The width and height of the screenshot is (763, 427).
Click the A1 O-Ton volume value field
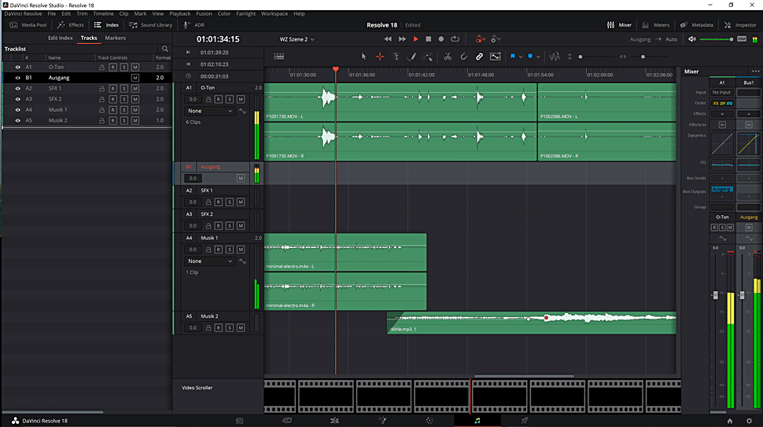(193, 99)
